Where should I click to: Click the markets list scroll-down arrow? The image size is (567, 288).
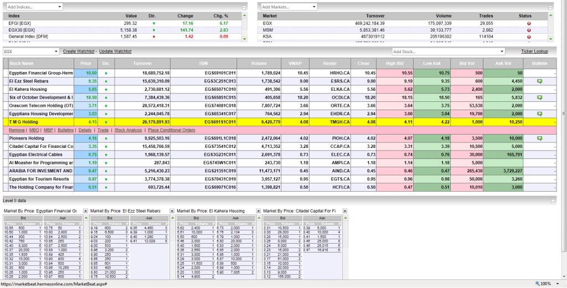tap(551, 39)
